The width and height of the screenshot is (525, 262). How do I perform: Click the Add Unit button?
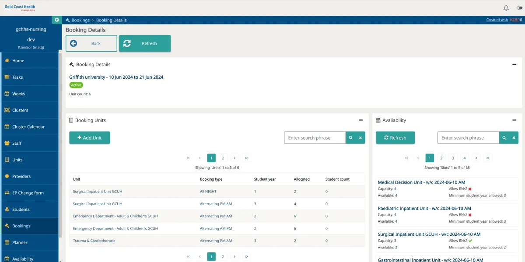(x=90, y=138)
